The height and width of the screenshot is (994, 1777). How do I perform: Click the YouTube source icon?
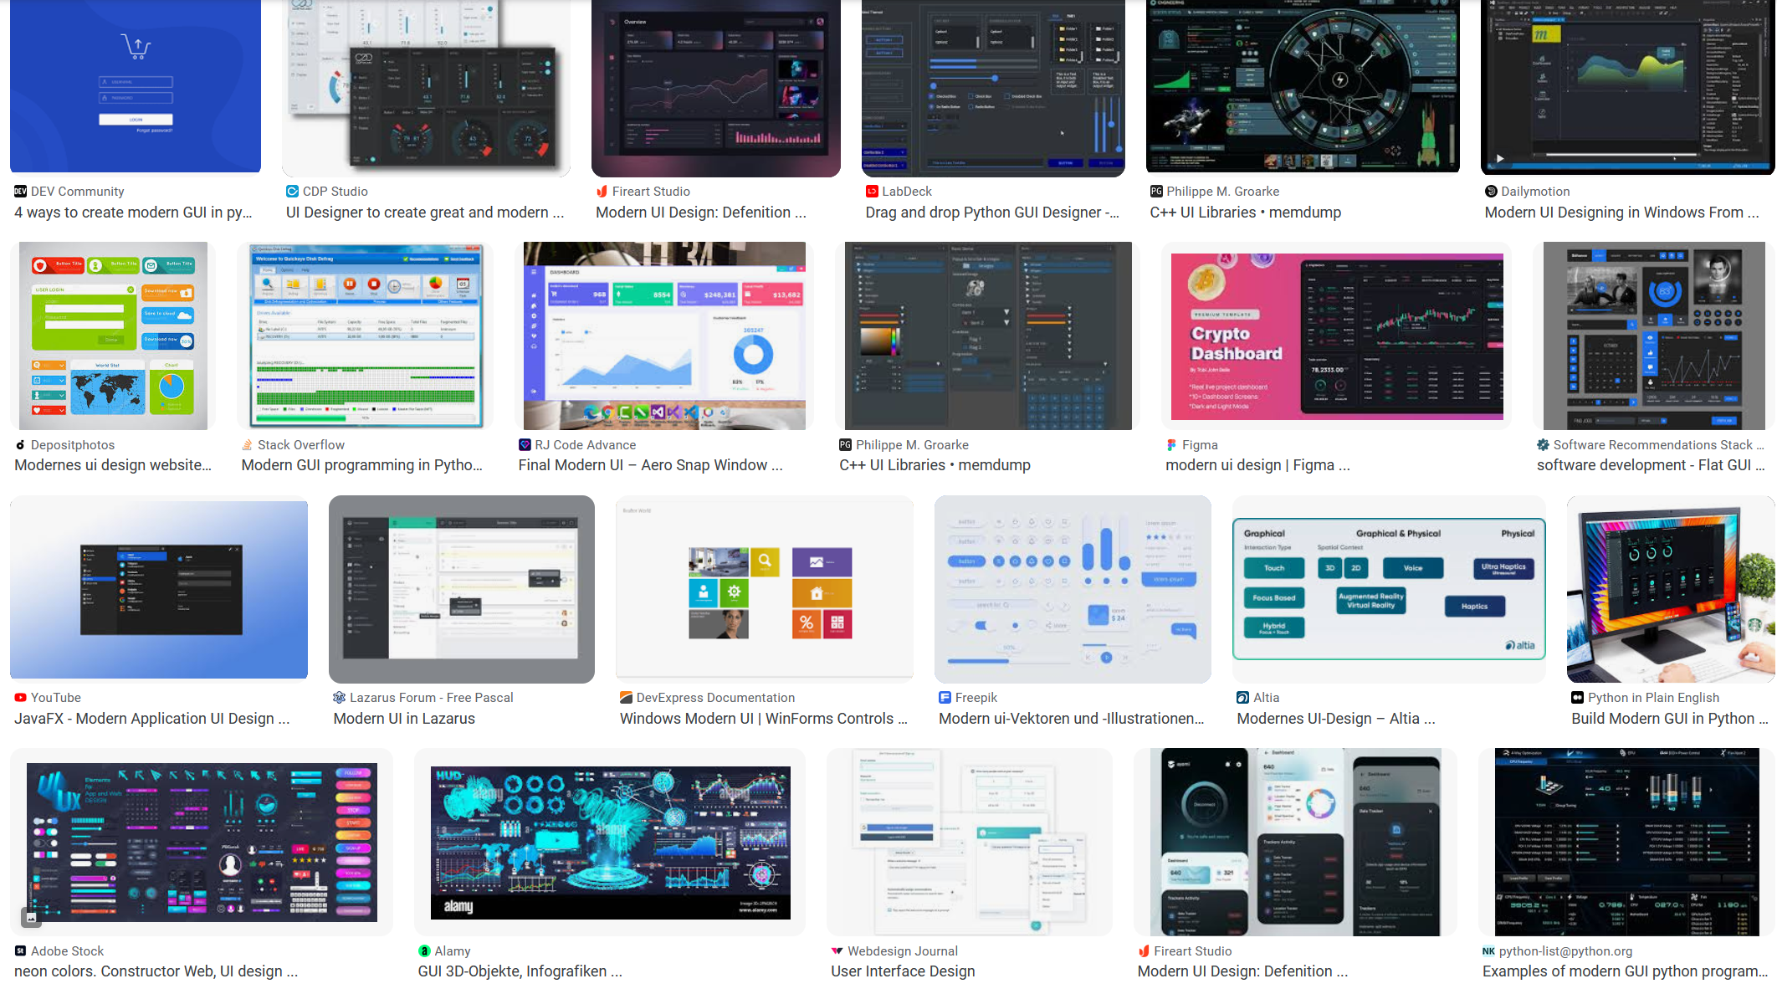click(20, 698)
